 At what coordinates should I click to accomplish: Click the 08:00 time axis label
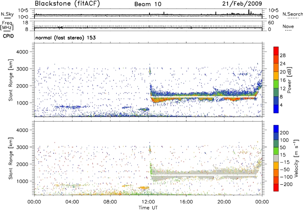click(x=110, y=202)
